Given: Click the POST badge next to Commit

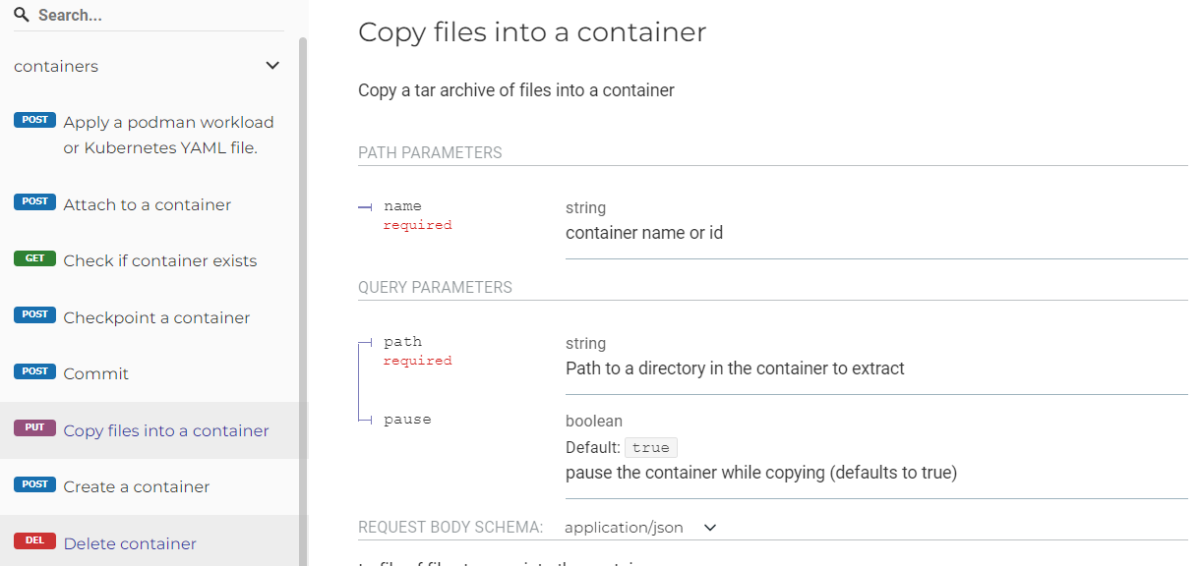Looking at the screenshot, I should pyautogui.click(x=34, y=370).
